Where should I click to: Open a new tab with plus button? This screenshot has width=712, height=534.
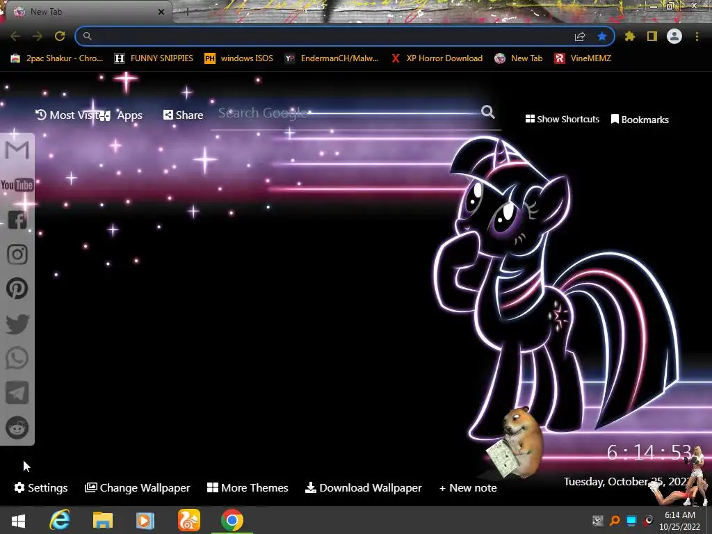pyautogui.click(x=187, y=12)
